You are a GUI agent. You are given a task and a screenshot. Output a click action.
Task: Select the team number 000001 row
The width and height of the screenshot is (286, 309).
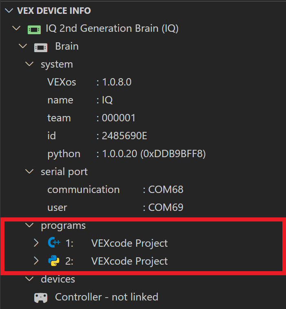pyautogui.click(x=91, y=118)
